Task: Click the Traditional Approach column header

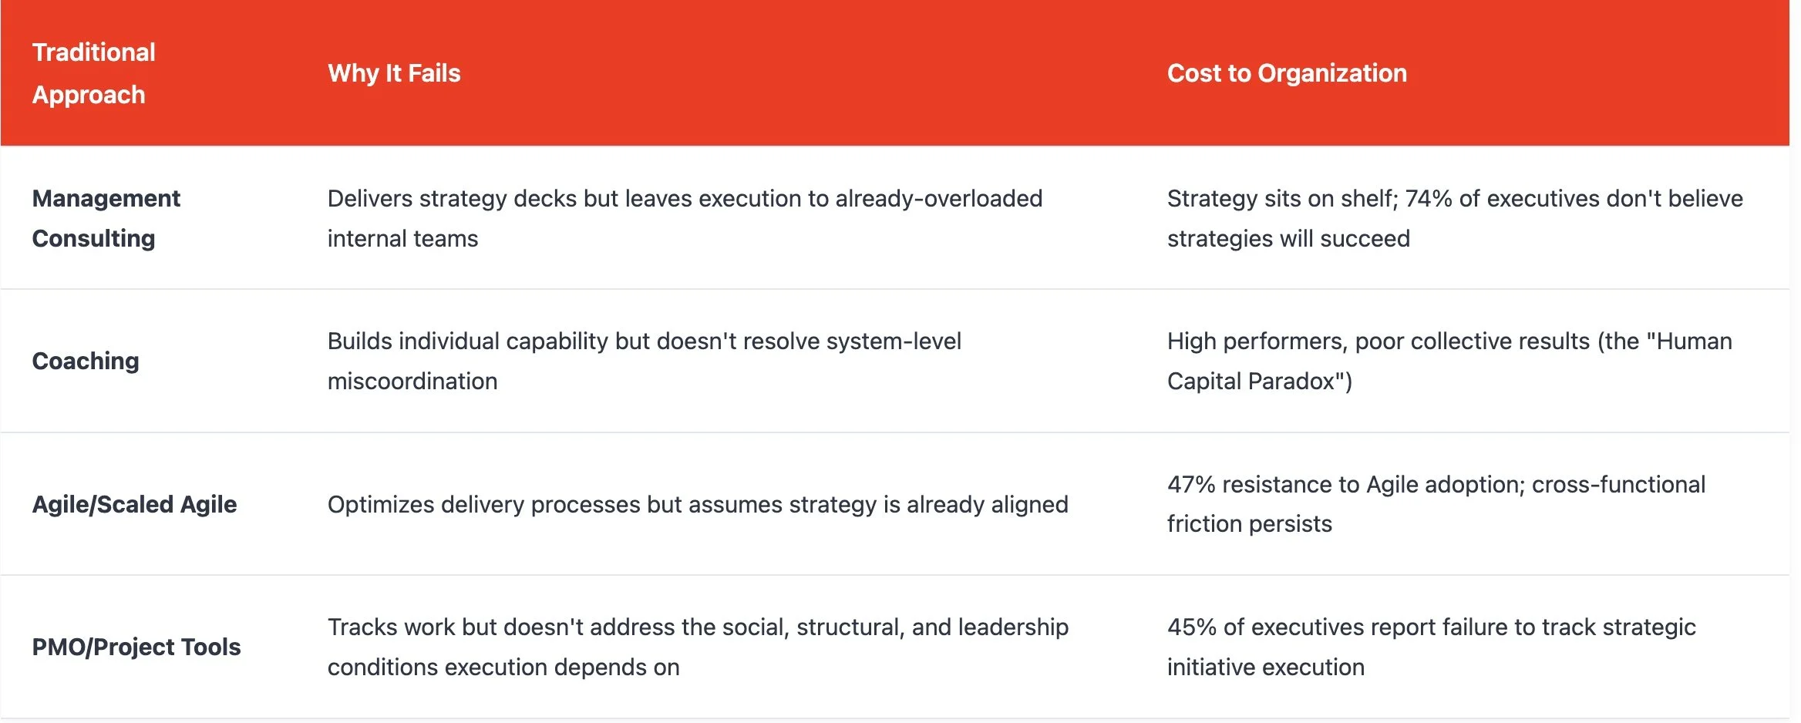Action: pyautogui.click(x=93, y=73)
